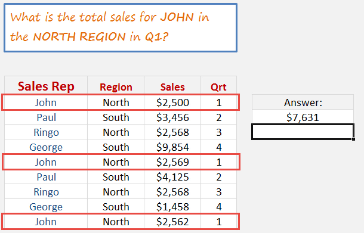The image size is (364, 233).
Task: Select the $2,569 sales cell
Action: click(x=172, y=162)
